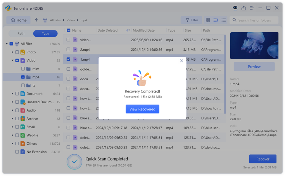285x176 pixels.
Task: Tick the mkv folder checkbox
Action: click(x=23, y=69)
